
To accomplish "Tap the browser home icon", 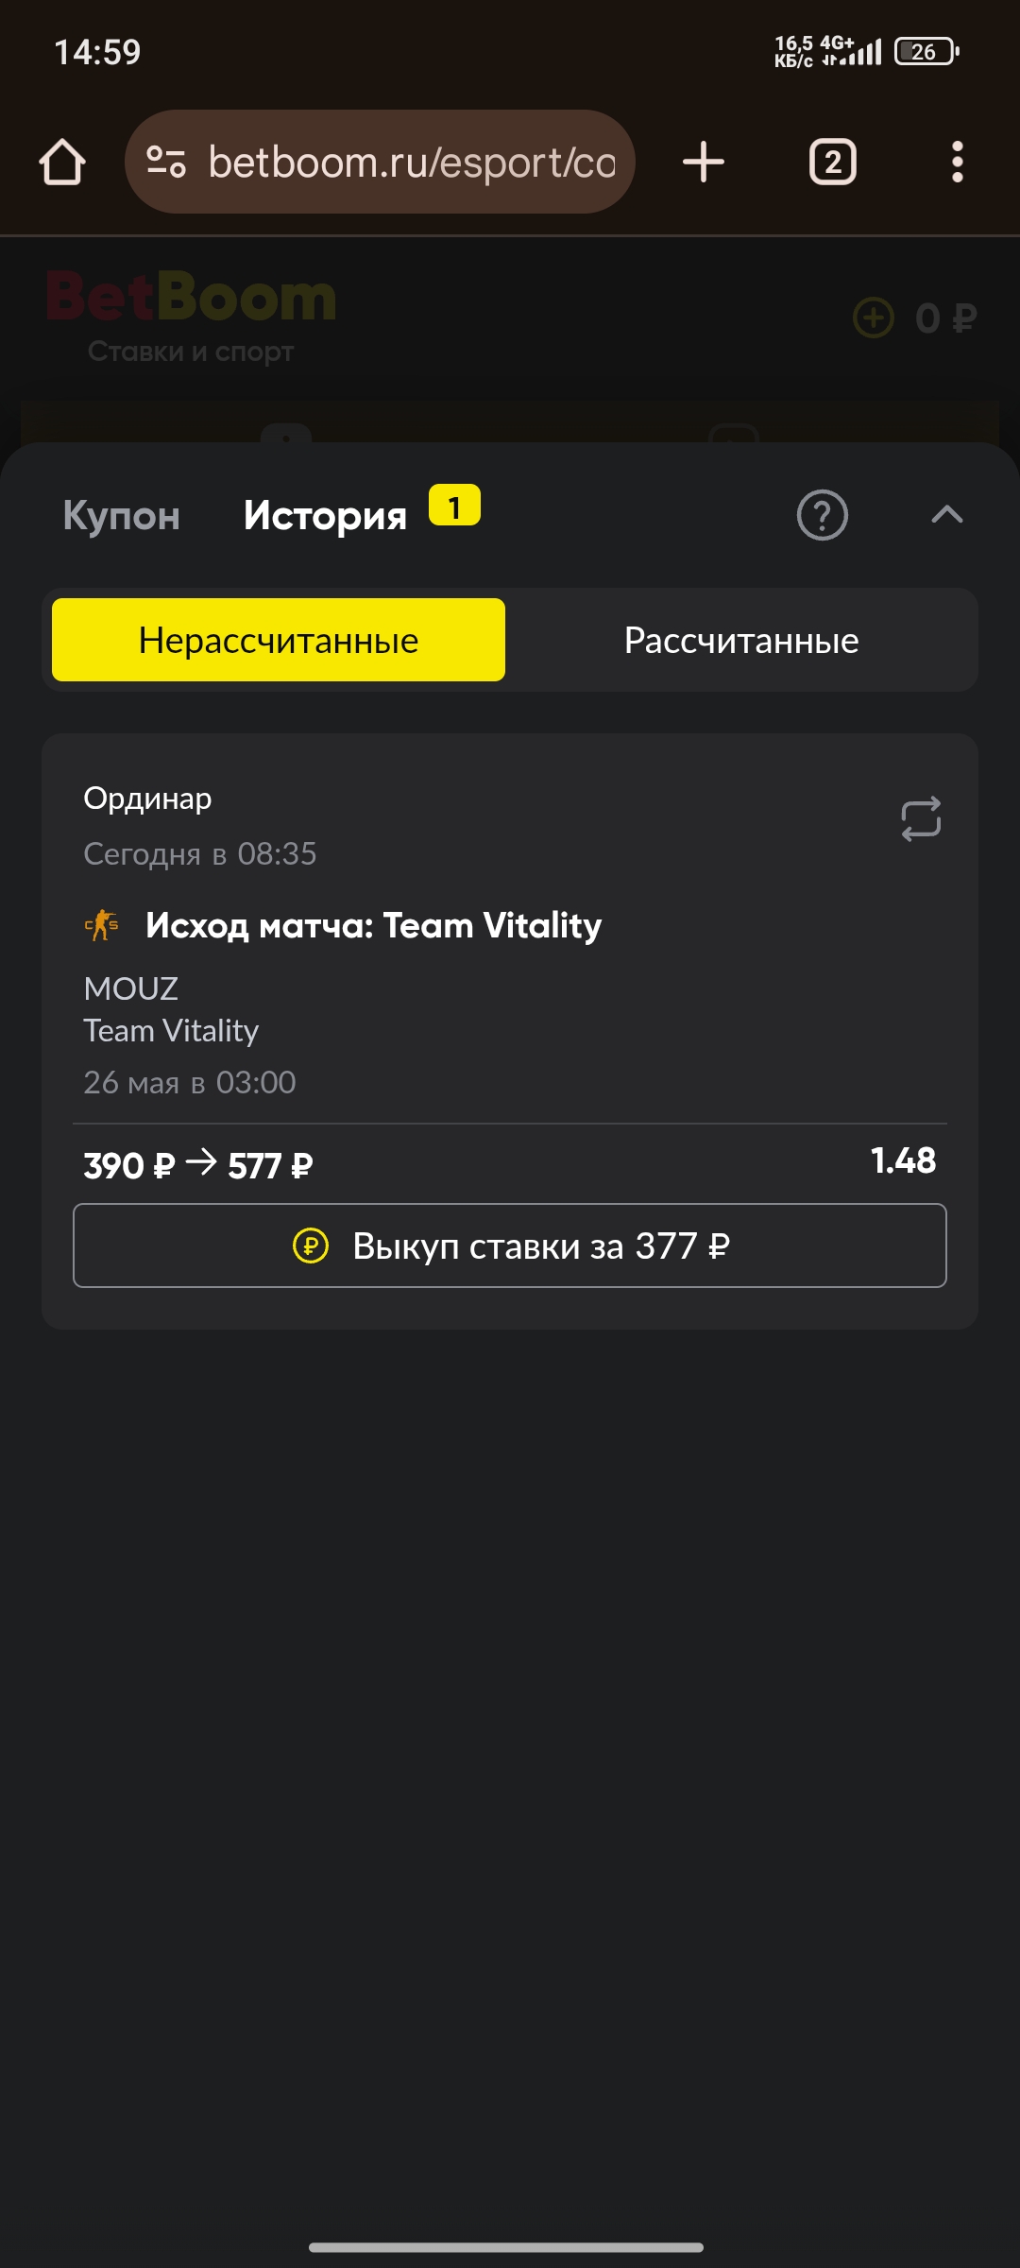I will (62, 162).
